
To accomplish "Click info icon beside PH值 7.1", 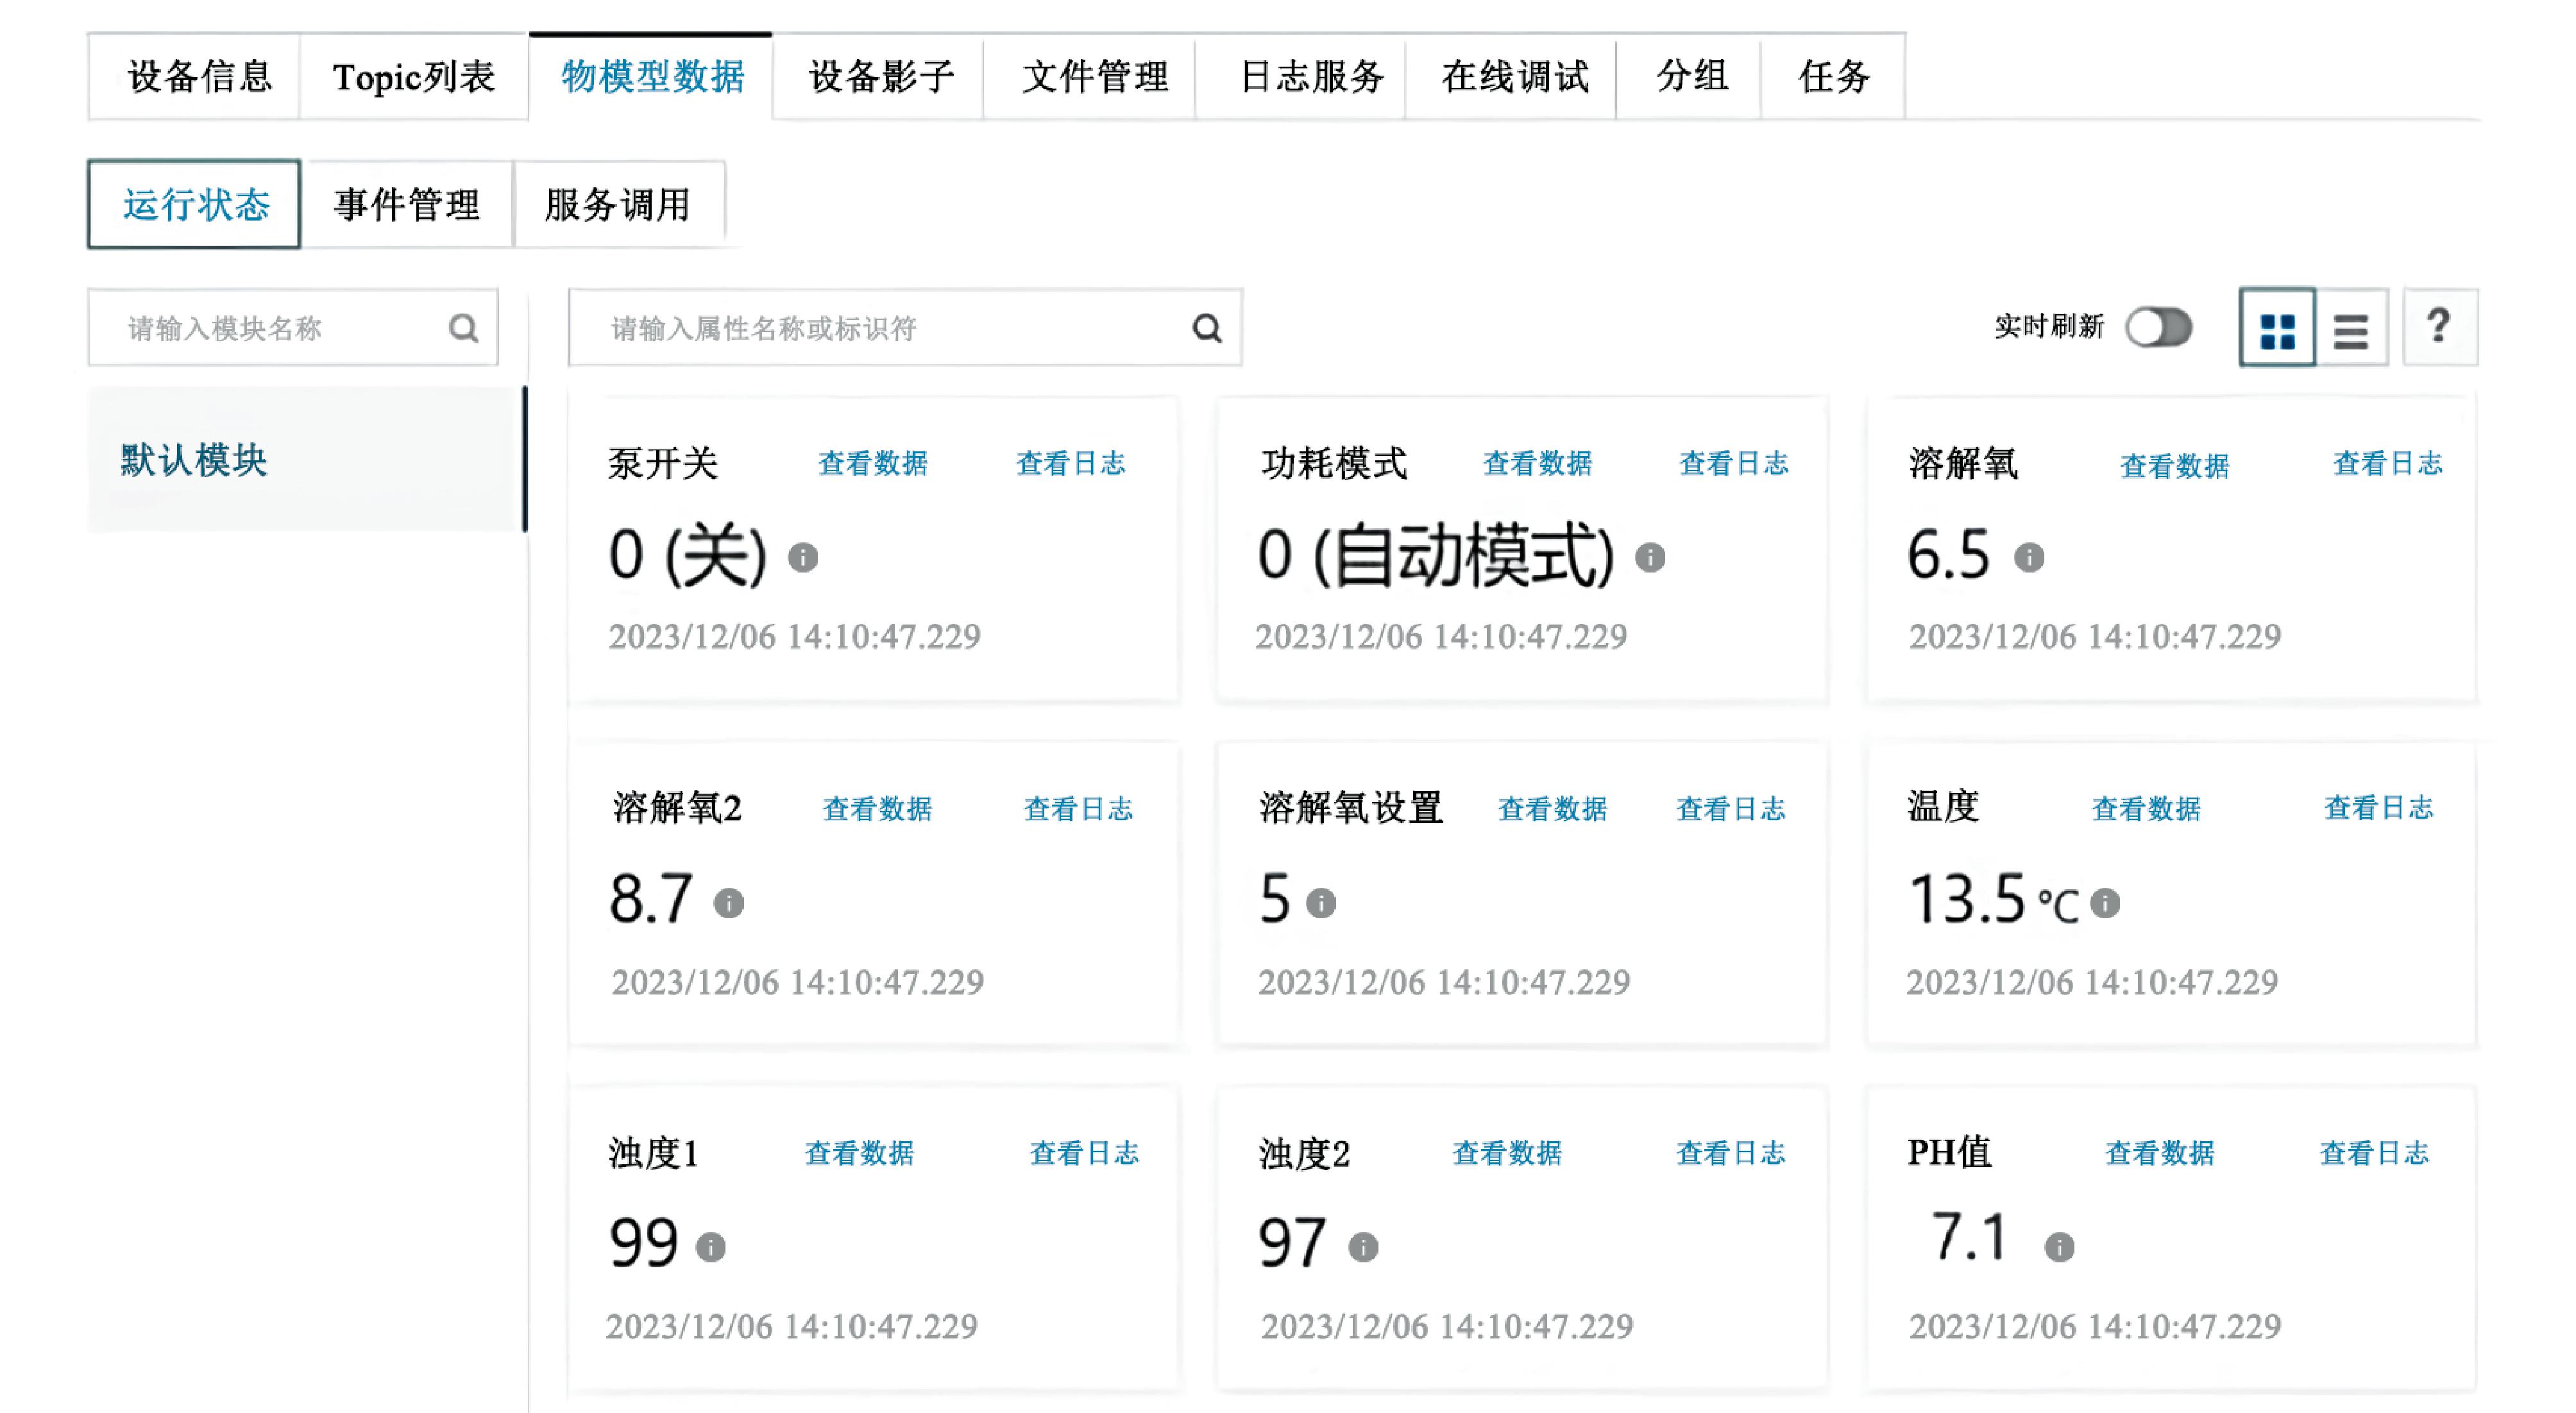I will point(2059,1247).
